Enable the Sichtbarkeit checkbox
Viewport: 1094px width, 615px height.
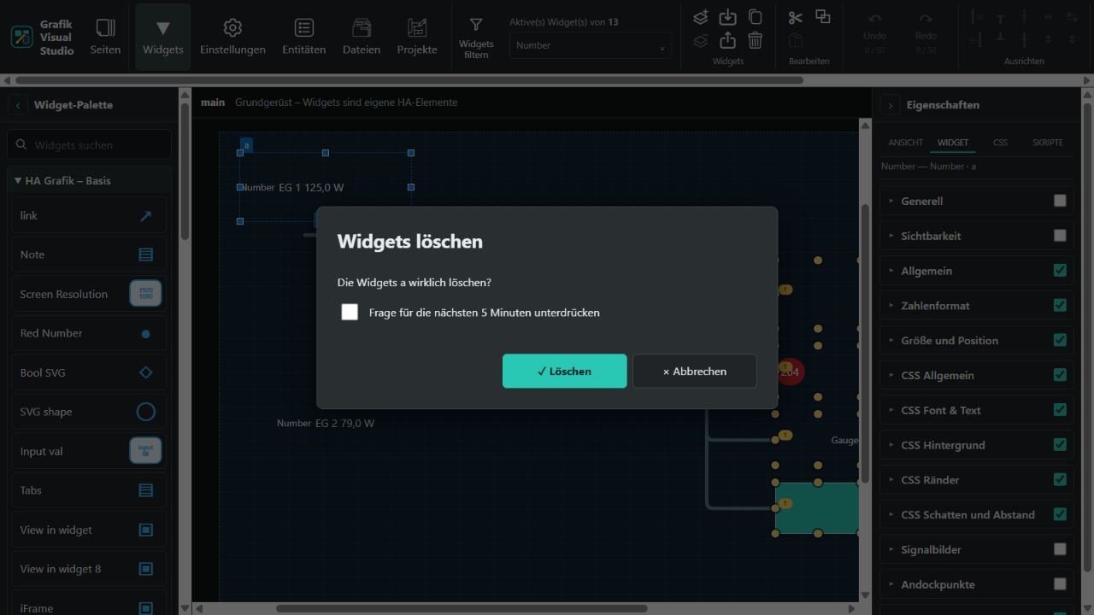click(1060, 236)
